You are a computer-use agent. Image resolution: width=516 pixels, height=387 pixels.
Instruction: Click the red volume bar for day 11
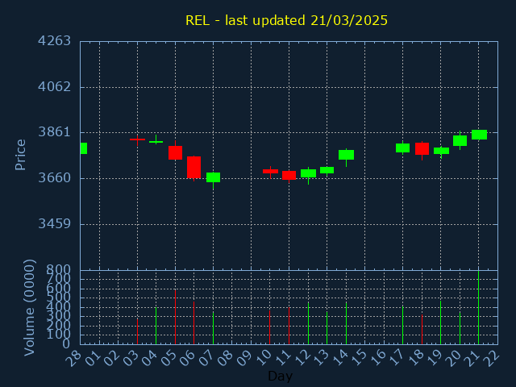pos(289,326)
